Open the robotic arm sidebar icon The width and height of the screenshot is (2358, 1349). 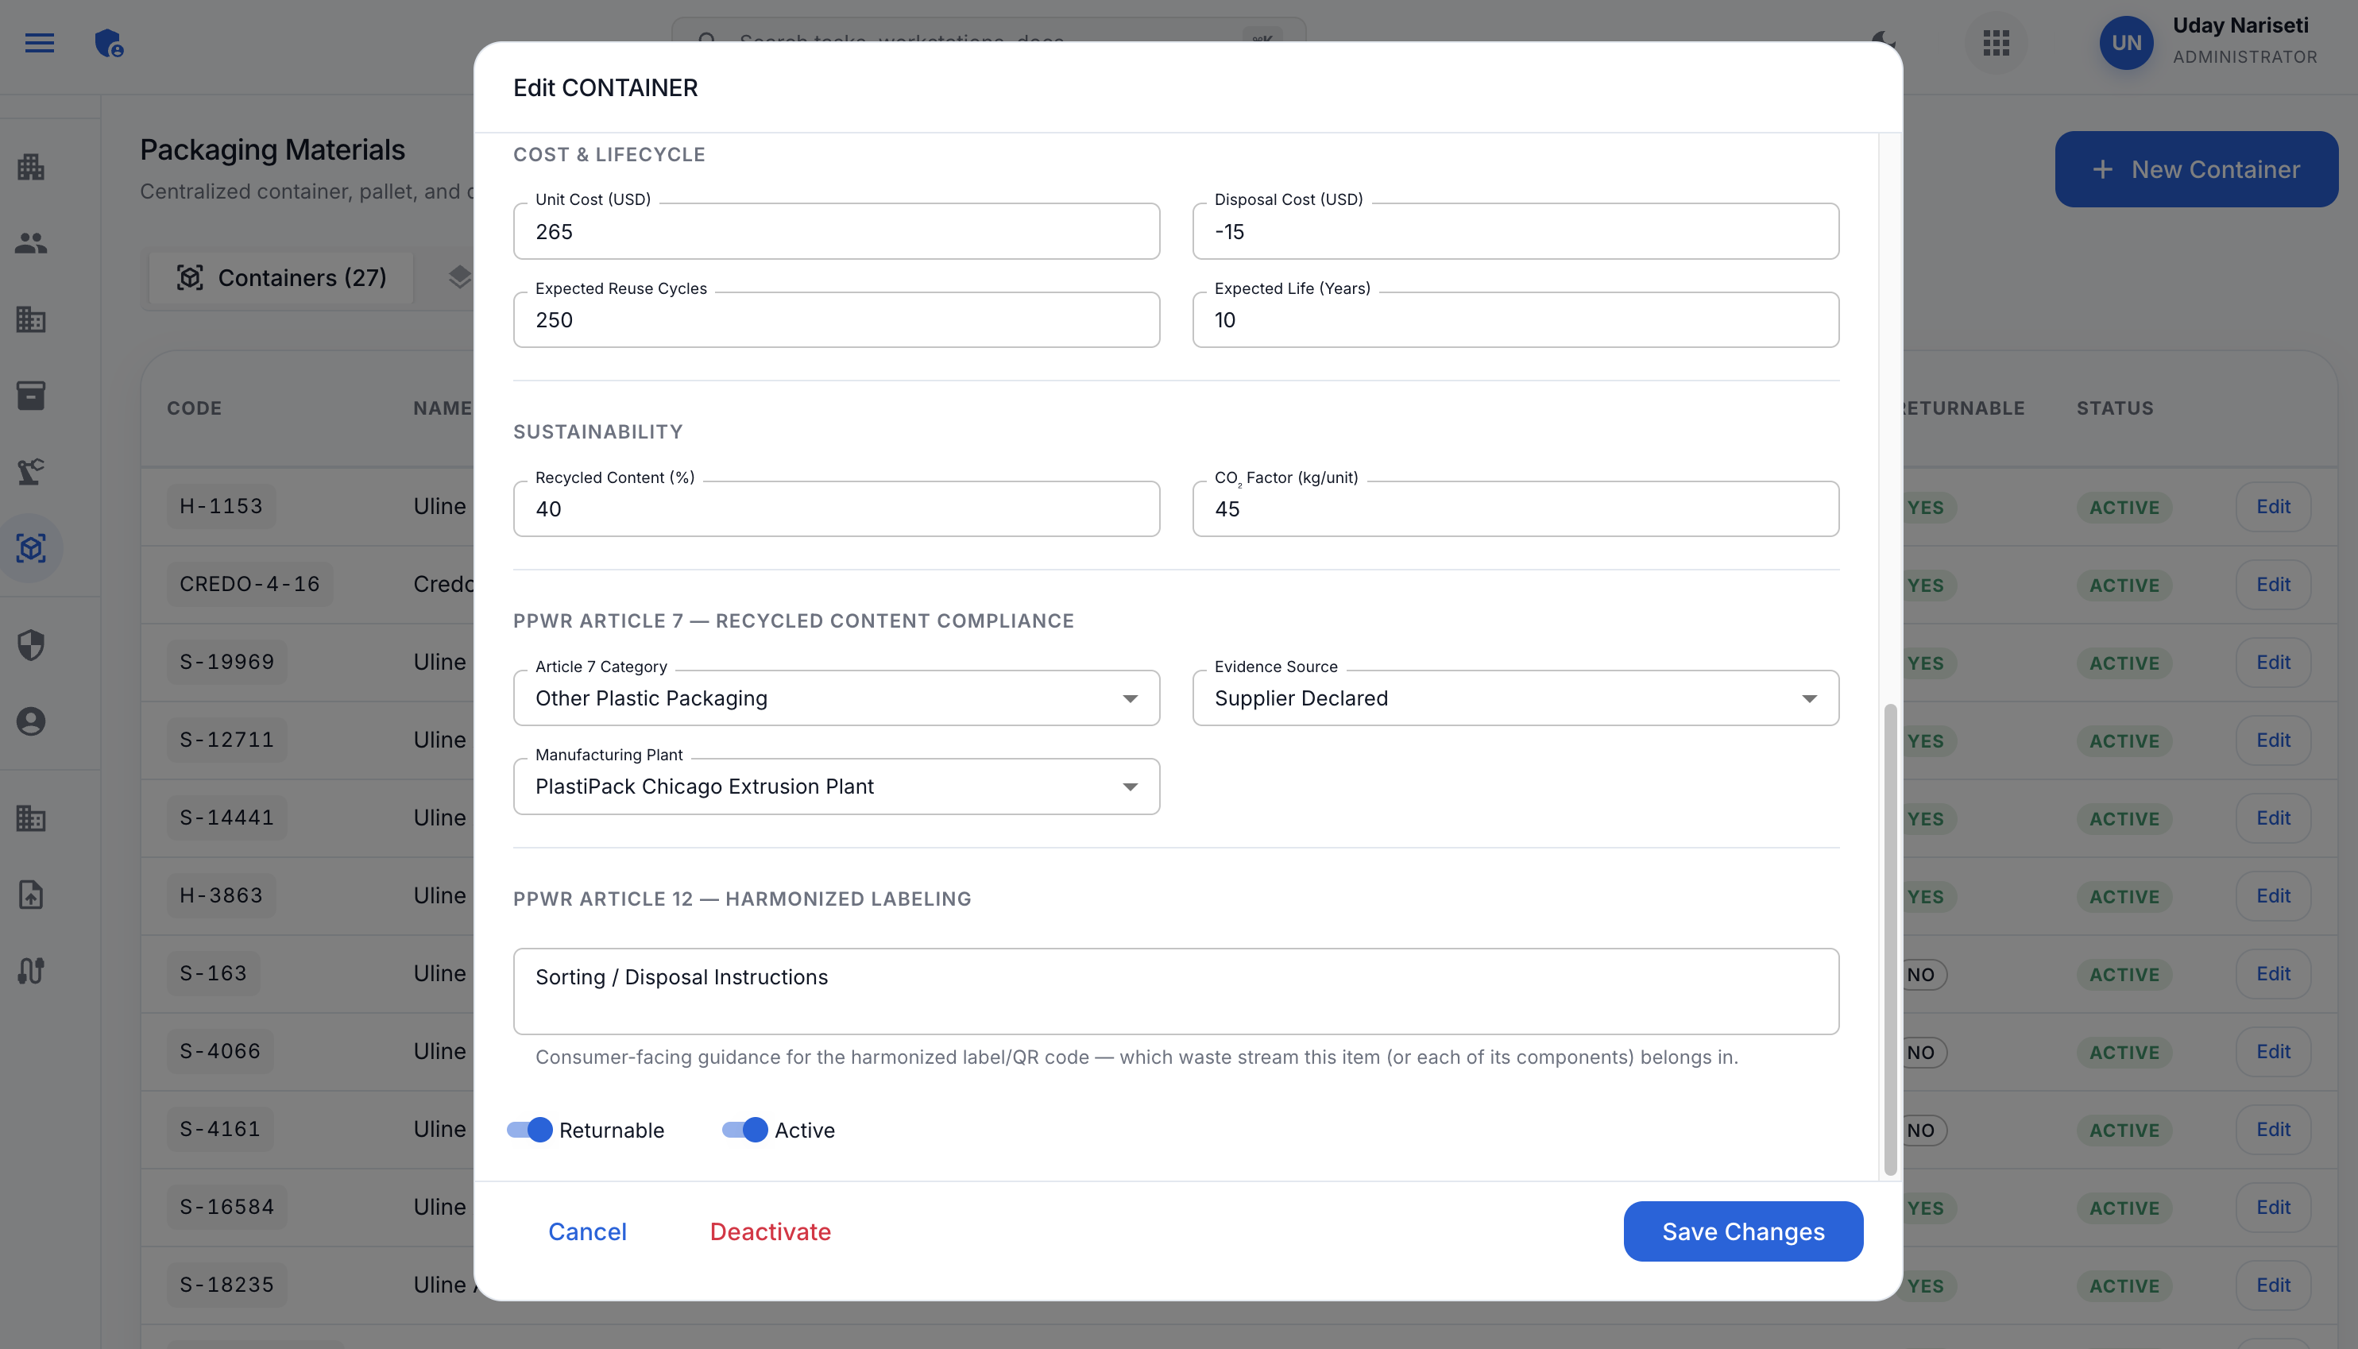(x=30, y=472)
